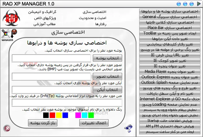
Task: Open help via the blue question mark icon
Action: coord(128,129)
